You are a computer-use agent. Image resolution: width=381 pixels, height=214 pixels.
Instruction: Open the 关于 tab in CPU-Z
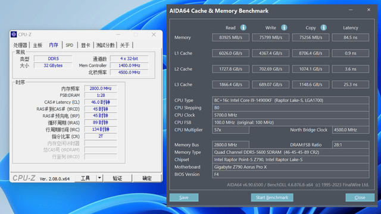point(124,45)
